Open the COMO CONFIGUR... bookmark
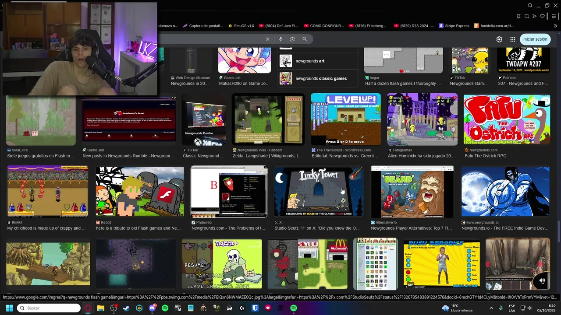 pos(323,26)
